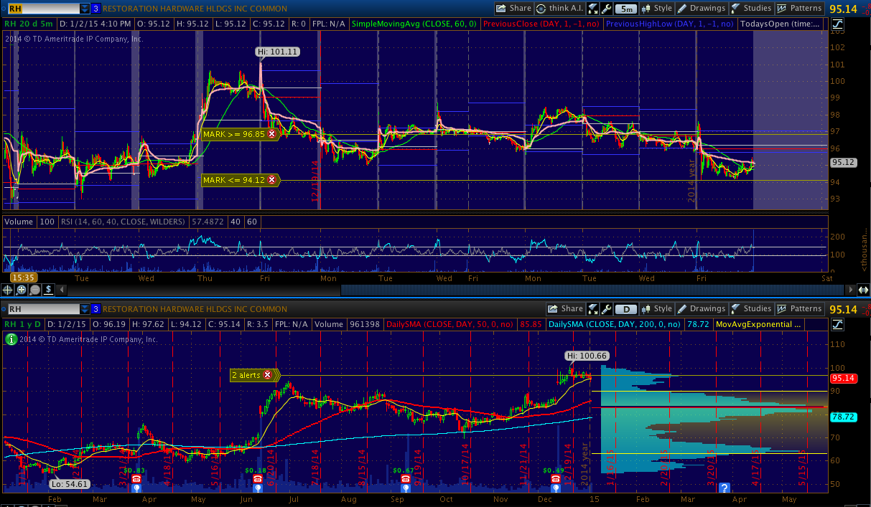This screenshot has width=871, height=507.
Task: Open chart settings wrench in lower chart
Action: [x=606, y=309]
